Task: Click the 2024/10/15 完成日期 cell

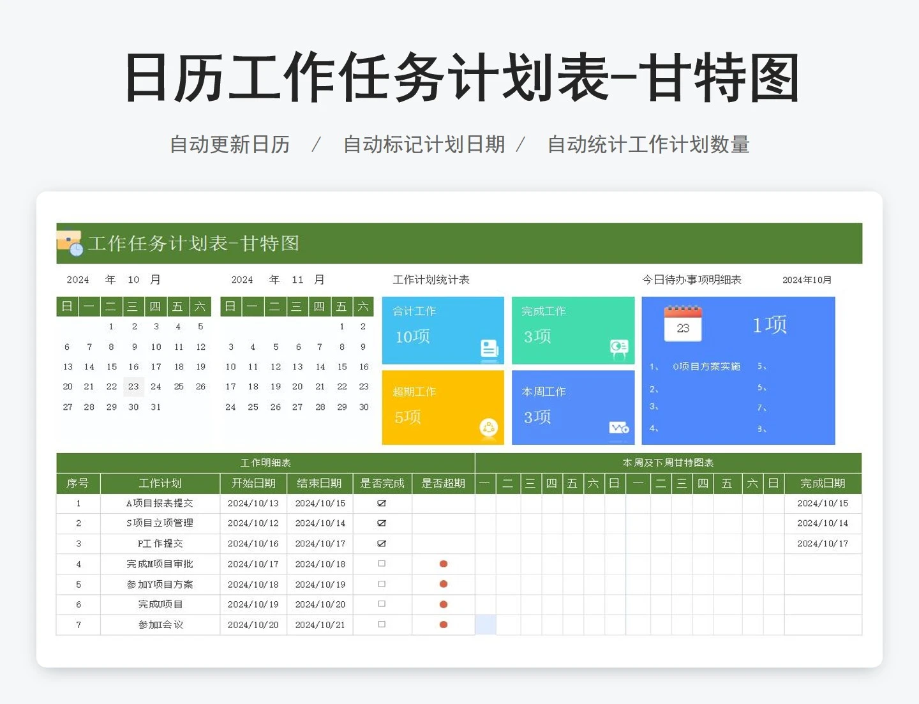Action: 823,503
